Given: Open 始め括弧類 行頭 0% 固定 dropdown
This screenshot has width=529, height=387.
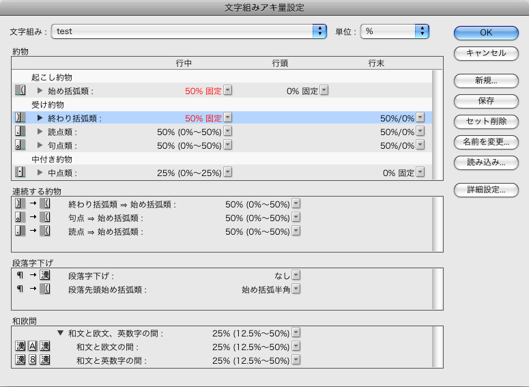Looking at the screenshot, I should [324, 90].
